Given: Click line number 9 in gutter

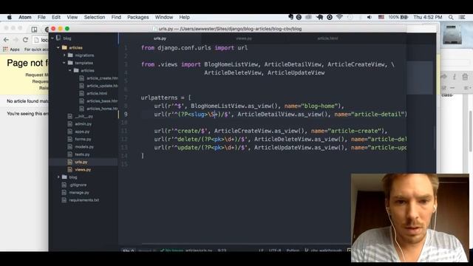Looking at the screenshot, I should click(126, 115).
